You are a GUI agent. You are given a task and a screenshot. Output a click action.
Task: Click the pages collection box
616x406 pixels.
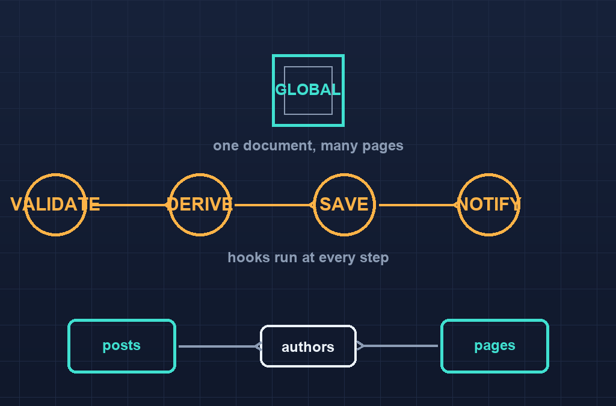(x=494, y=346)
